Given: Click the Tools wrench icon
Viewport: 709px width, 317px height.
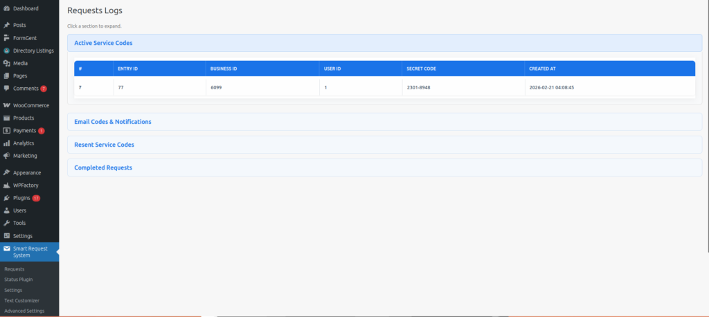Looking at the screenshot, I should click(6, 223).
